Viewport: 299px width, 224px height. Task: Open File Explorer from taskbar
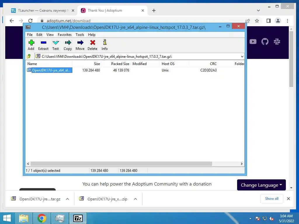tap(24, 218)
